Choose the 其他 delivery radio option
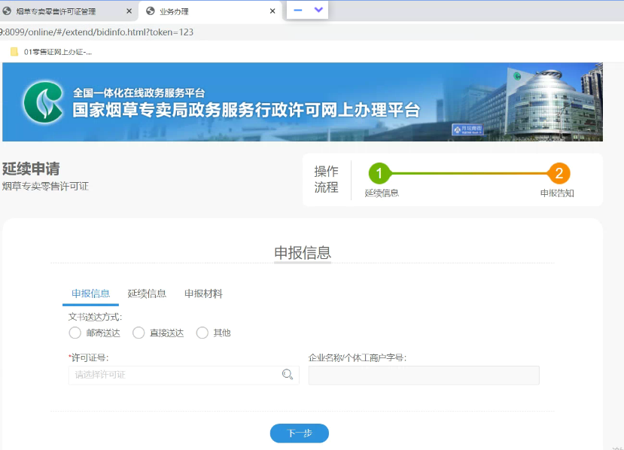Image resolution: width=624 pixels, height=450 pixels. 202,333
